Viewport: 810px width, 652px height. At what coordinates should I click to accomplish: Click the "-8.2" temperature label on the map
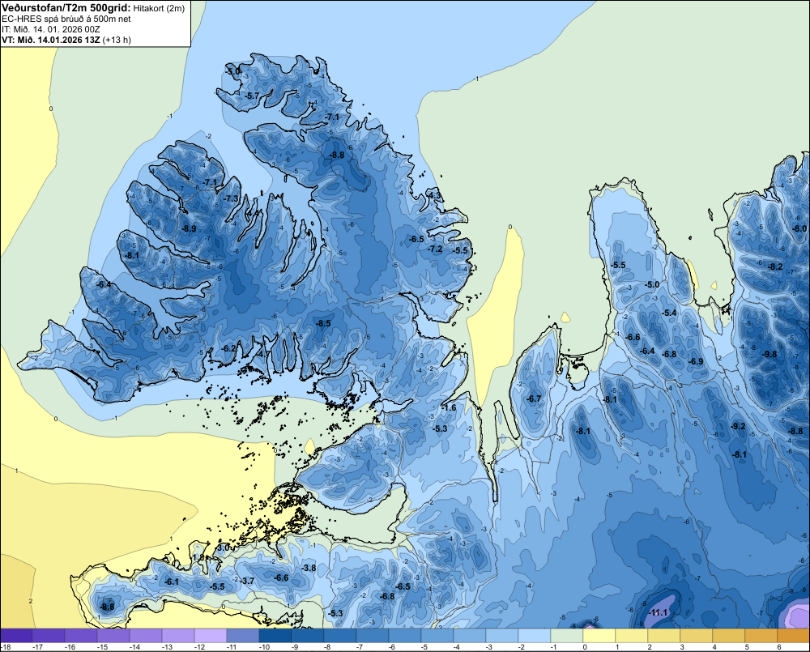tap(776, 266)
